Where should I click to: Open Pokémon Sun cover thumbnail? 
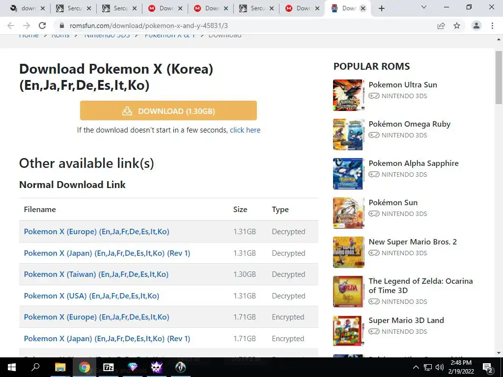click(x=348, y=213)
